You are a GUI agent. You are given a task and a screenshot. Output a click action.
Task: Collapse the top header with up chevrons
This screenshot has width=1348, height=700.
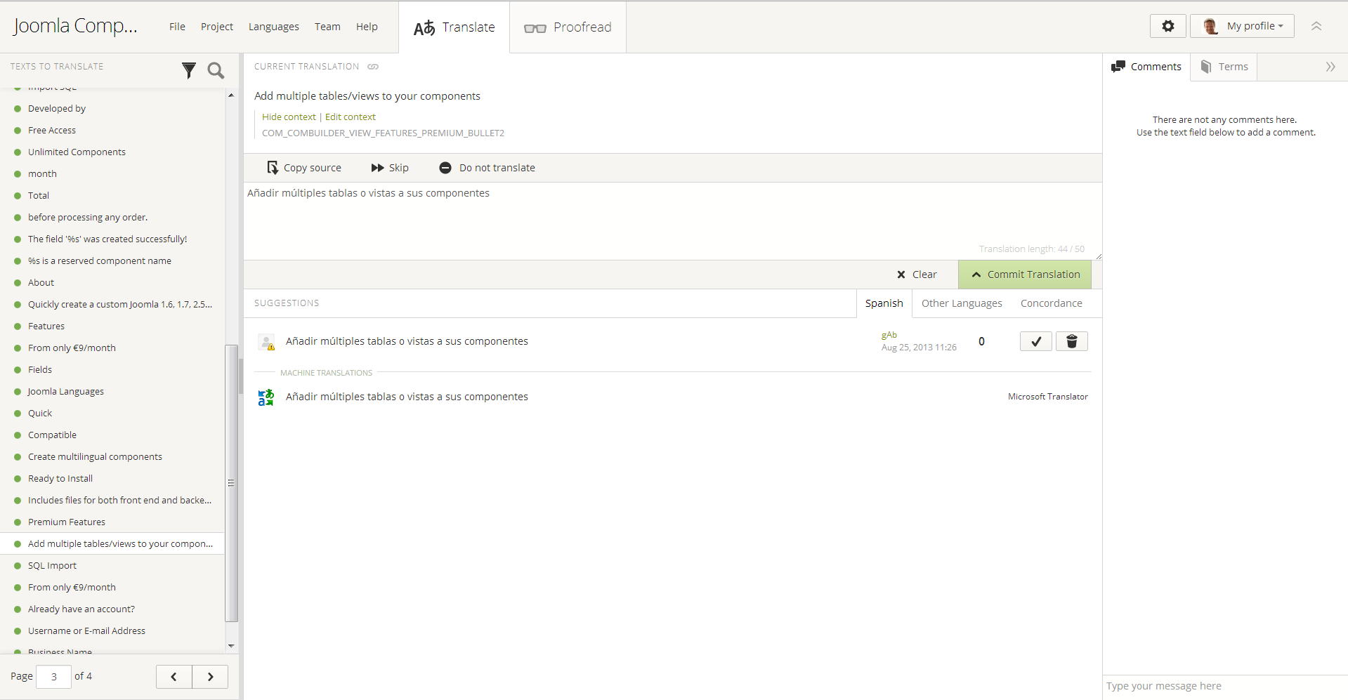[x=1316, y=26]
